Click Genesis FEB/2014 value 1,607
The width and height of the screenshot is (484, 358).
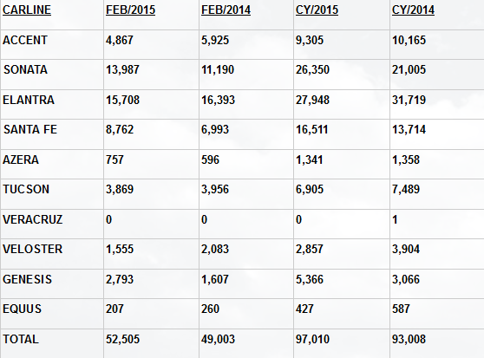(x=215, y=279)
